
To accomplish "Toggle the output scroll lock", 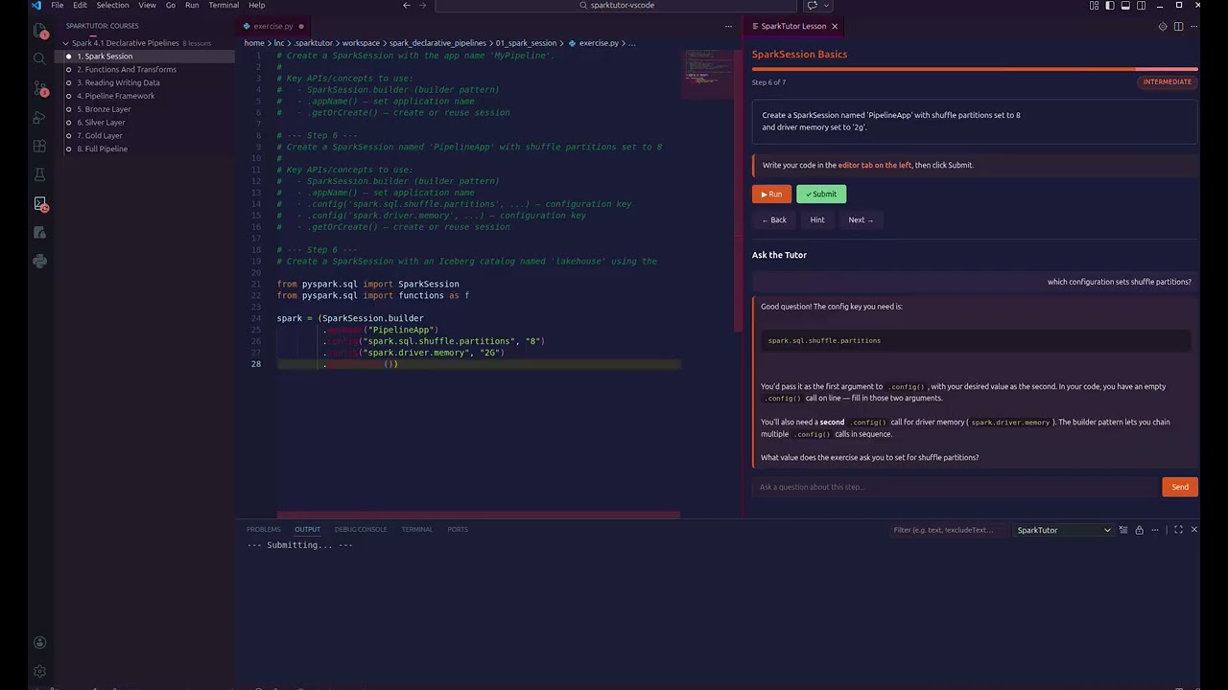I will coord(1139,530).
